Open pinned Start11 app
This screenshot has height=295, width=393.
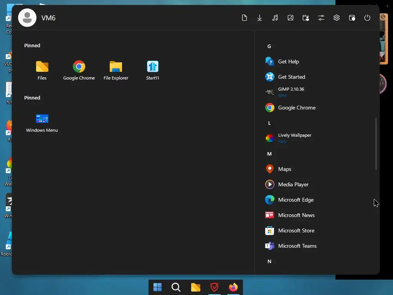[153, 71]
